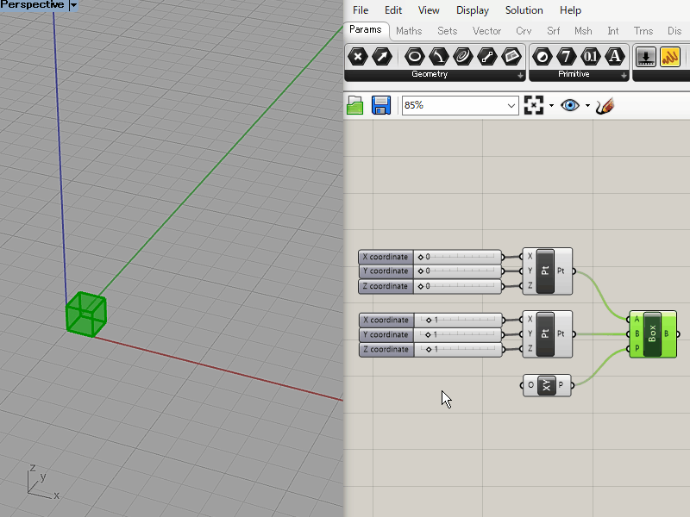The height and width of the screenshot is (517, 690).
Task: Pick the Circle parameter icon
Action: [x=415, y=57]
